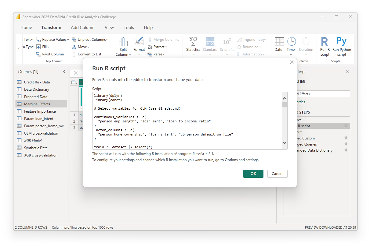
Task: Open the View ribbon tab
Action: tap(109, 27)
